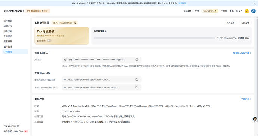
Task: Click the plan expiry date 2026-05-30 text
Action: pyautogui.click(x=50, y=36)
